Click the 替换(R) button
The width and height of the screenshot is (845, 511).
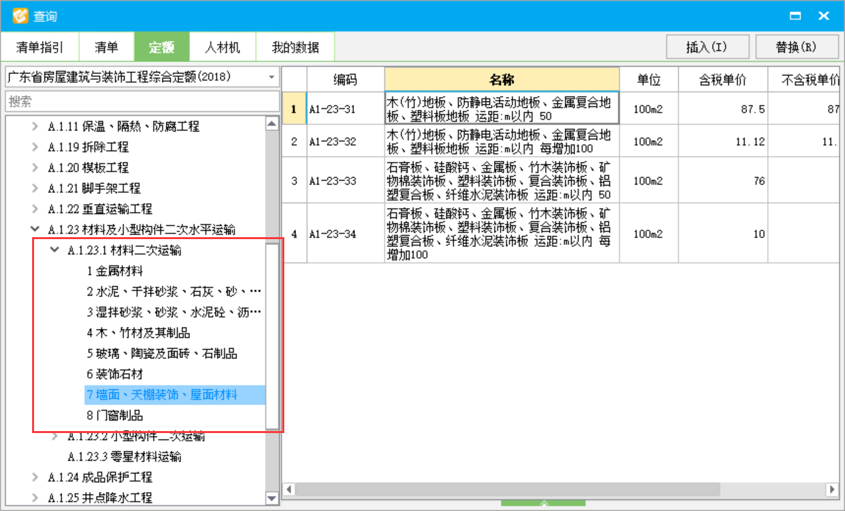tap(797, 47)
